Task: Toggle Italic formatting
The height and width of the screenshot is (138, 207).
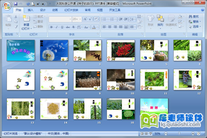Action: pyautogui.click(x=57, y=27)
